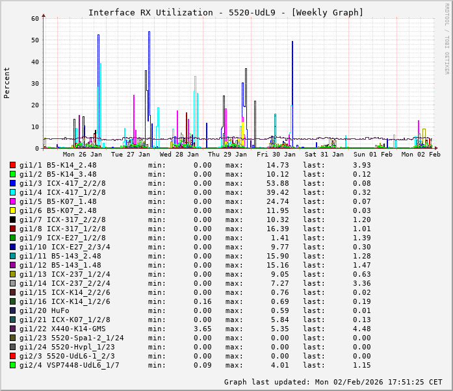Click the legend label 'gi1/12 B5-143_1.48'
453x391 pixels.
point(60,265)
